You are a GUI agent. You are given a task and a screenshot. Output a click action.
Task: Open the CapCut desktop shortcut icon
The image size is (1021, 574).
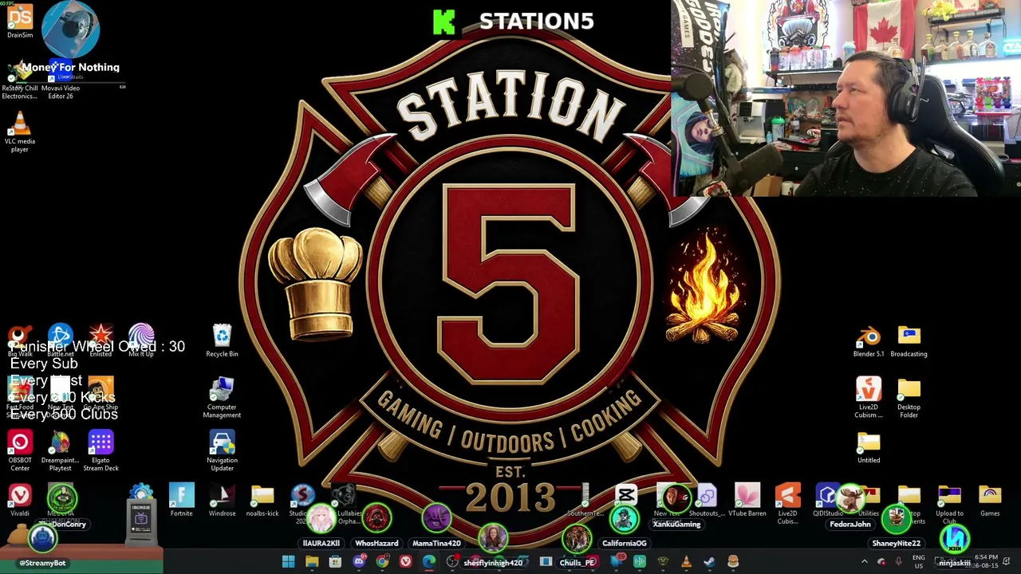626,496
